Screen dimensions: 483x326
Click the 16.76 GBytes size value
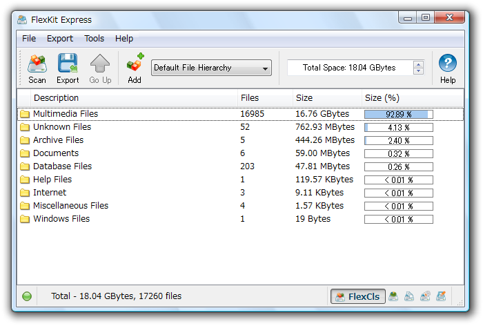click(x=322, y=114)
